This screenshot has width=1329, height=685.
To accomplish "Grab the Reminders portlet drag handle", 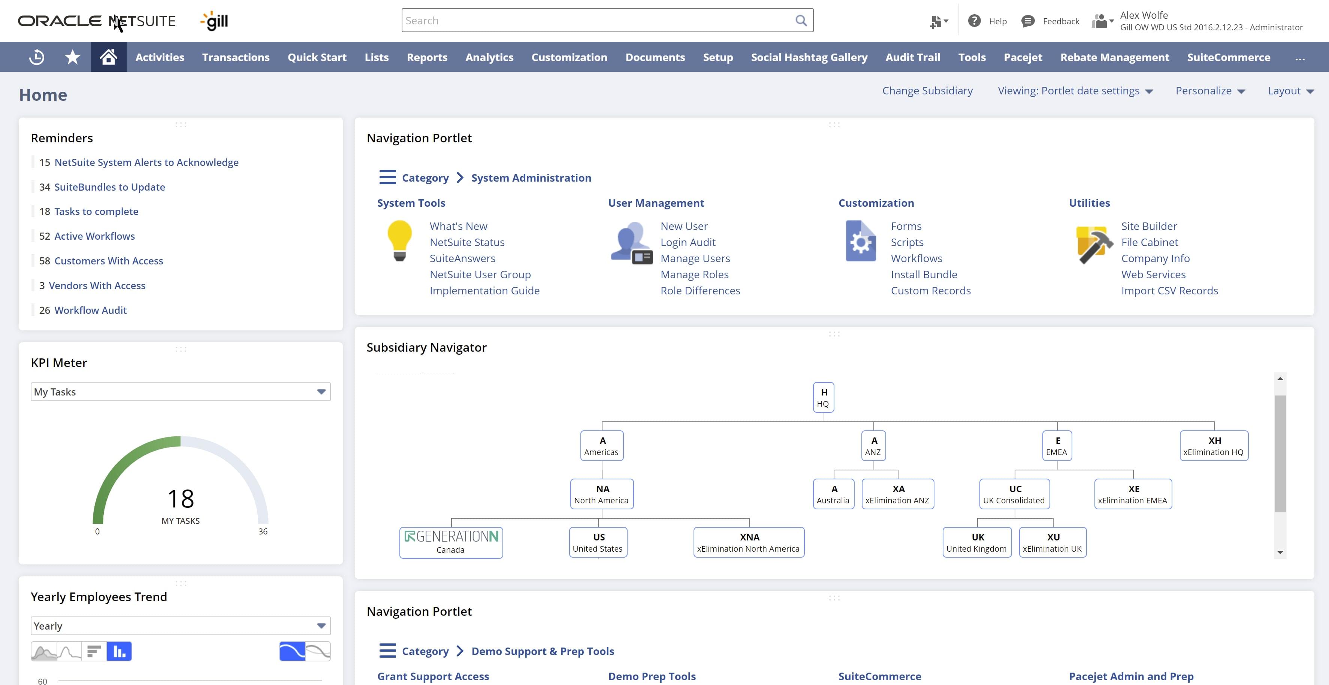I will tap(181, 124).
